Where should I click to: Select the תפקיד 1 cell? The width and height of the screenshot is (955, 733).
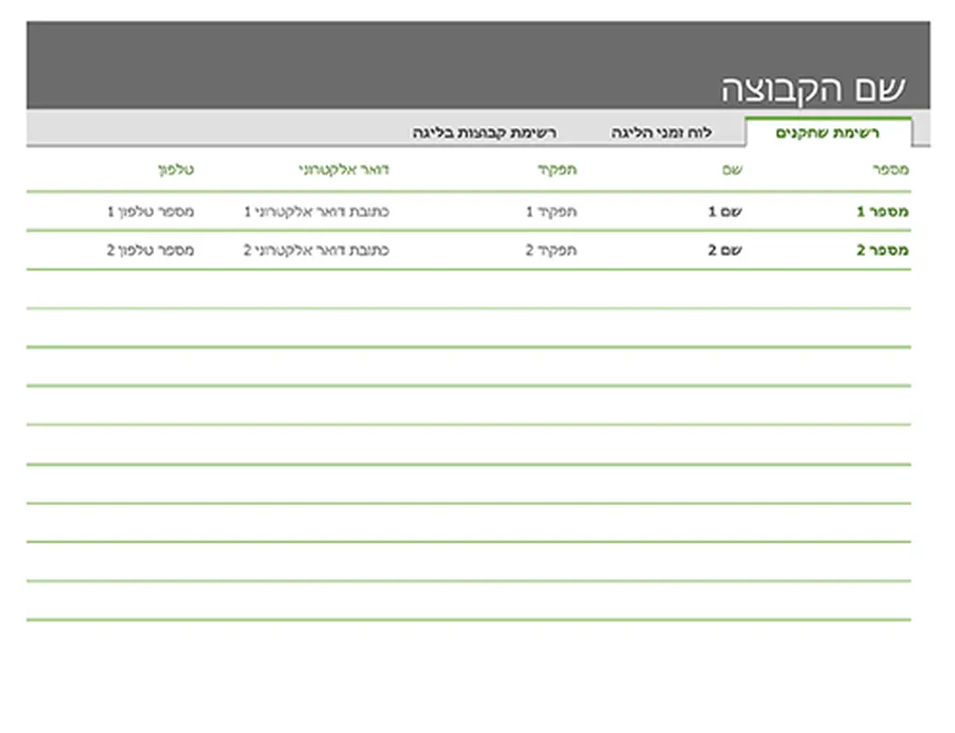(x=551, y=212)
